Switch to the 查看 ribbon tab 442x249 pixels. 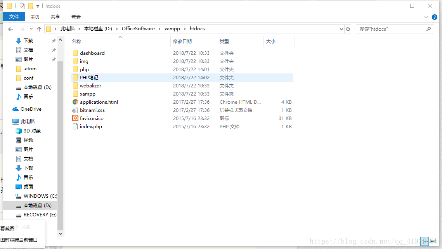(x=76, y=17)
